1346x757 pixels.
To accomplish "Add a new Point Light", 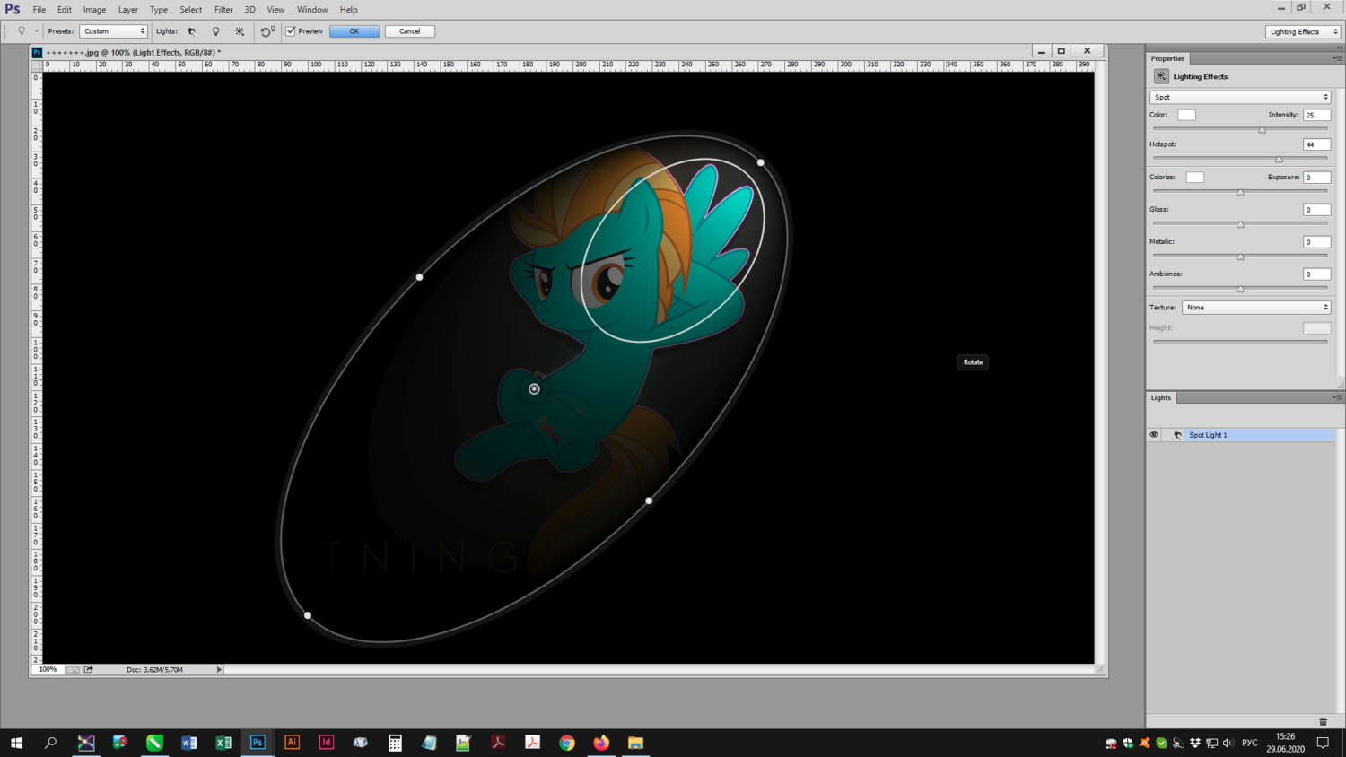I will point(215,31).
